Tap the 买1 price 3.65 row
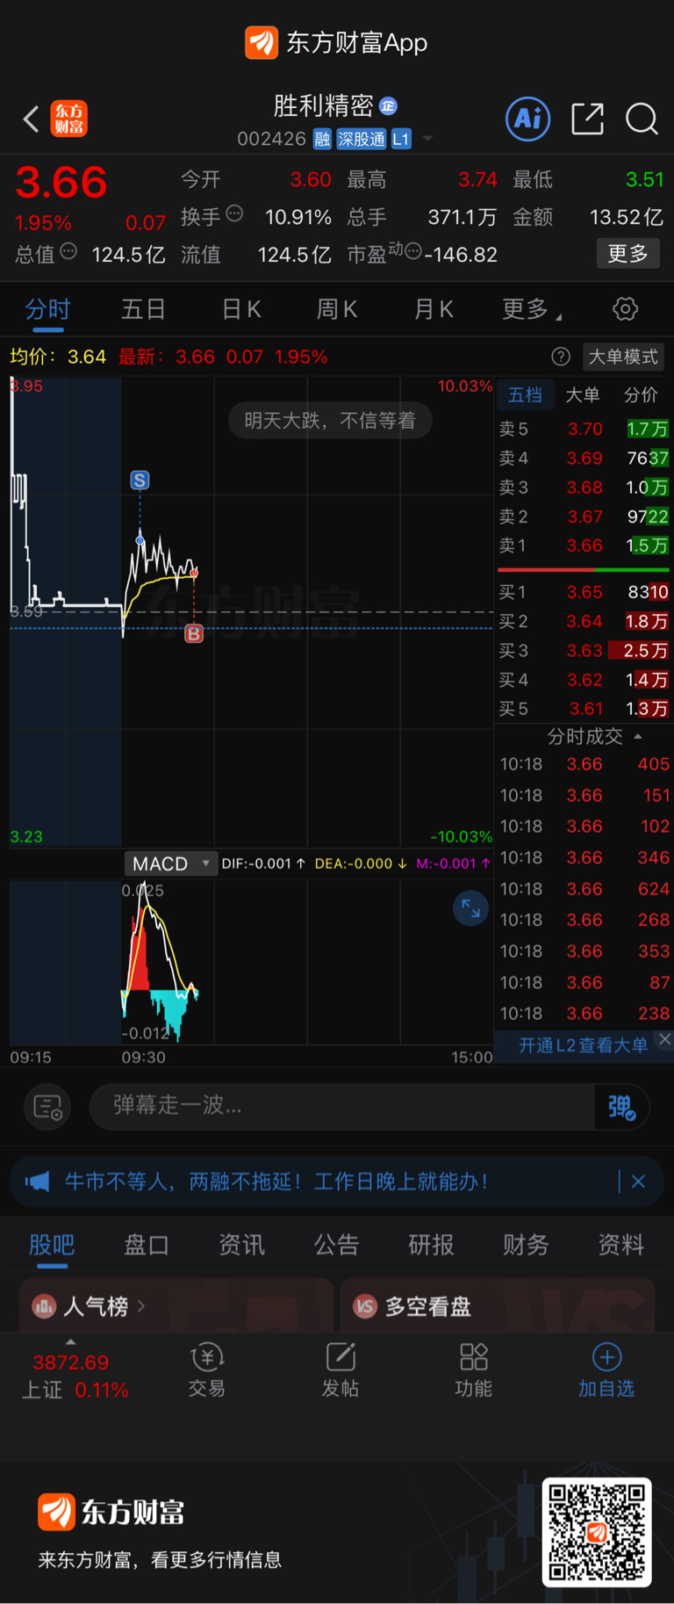Screen dimensions: 674x1604 584,592
